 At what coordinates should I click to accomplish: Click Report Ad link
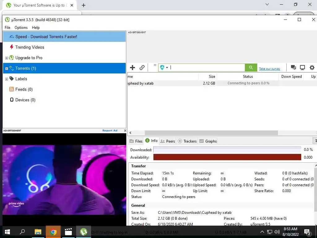[110, 130]
